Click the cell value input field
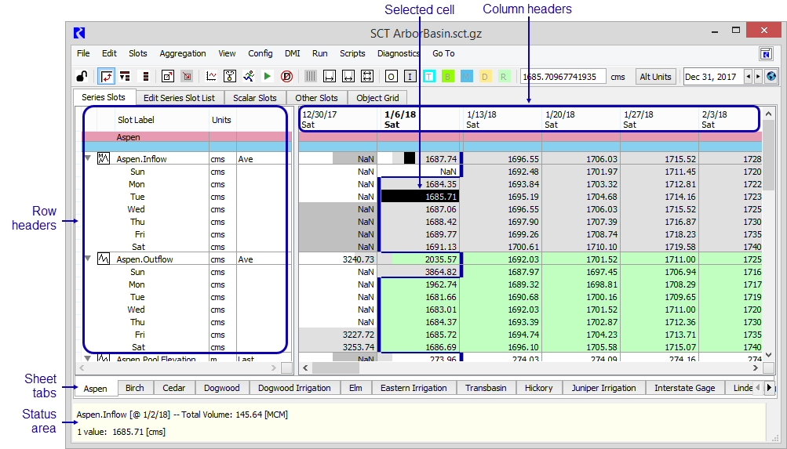787x449 pixels. pyautogui.click(x=563, y=77)
